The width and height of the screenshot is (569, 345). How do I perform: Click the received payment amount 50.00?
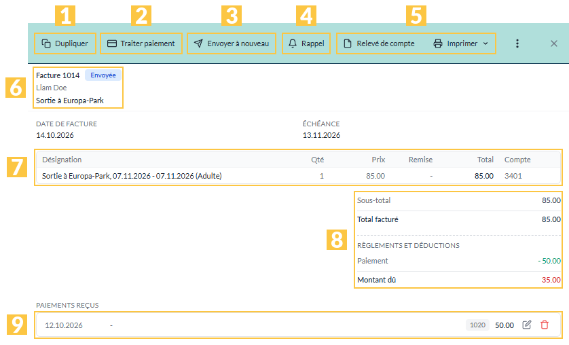[504, 325]
